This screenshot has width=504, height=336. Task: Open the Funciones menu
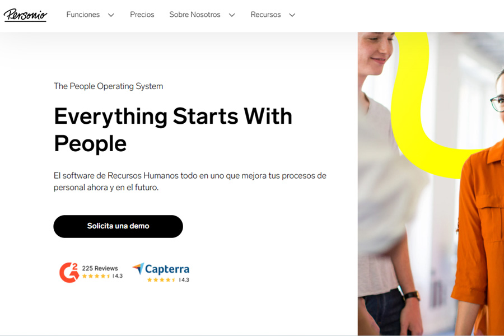[x=83, y=15]
